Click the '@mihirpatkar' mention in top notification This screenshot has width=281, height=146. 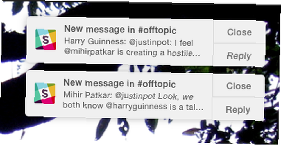(x=89, y=52)
